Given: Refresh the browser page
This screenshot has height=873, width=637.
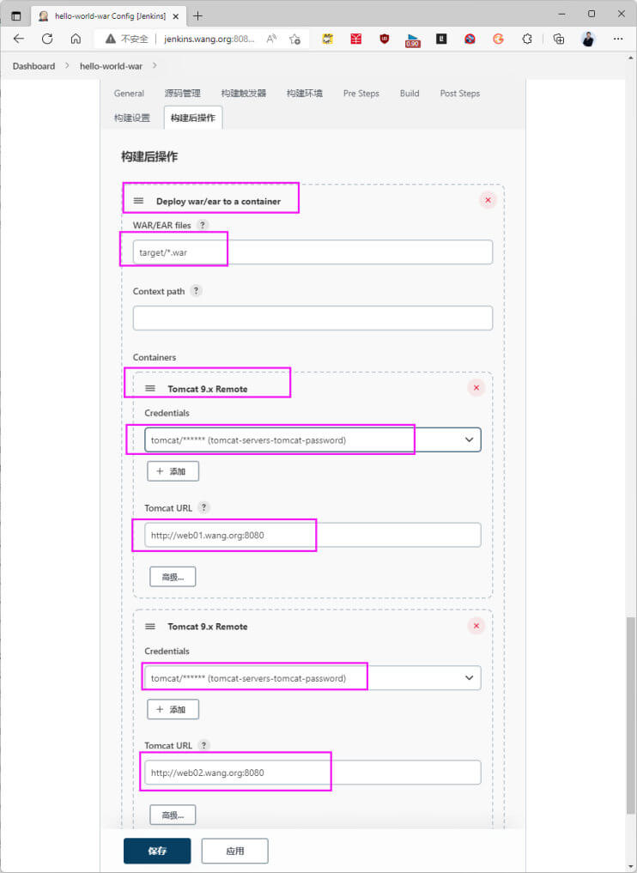Looking at the screenshot, I should 47,39.
